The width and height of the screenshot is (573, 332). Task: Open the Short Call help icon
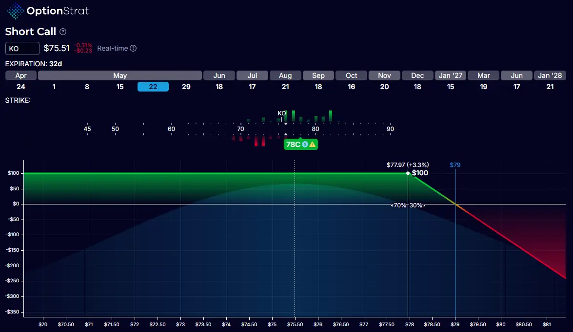(x=63, y=32)
